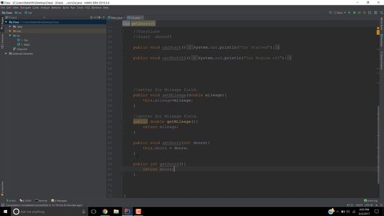The height and width of the screenshot is (216, 384).
Task: Run the Main configuration with green play icon
Action: pyautogui.click(x=349, y=13)
